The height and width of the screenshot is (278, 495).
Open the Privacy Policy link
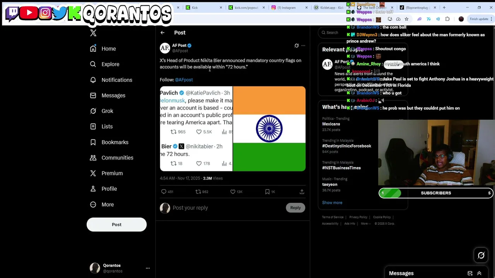pyautogui.click(x=358, y=217)
